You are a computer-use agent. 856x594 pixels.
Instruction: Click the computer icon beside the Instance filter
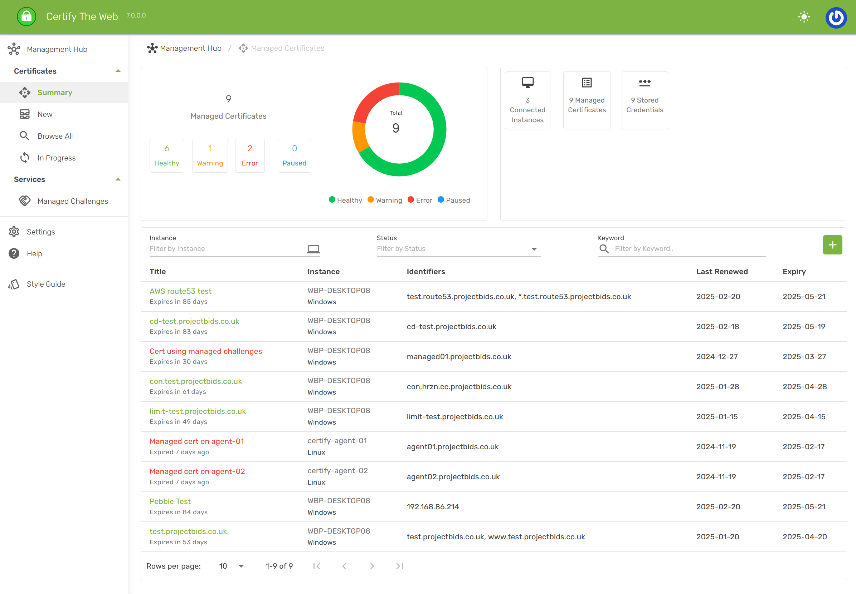coord(313,249)
